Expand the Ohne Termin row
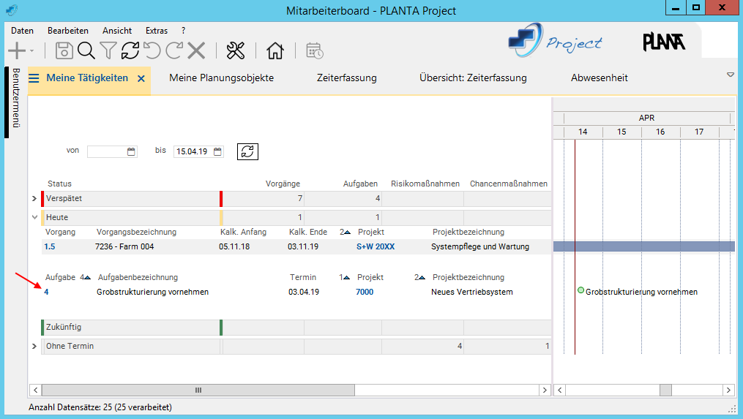743x419 pixels. (x=34, y=346)
